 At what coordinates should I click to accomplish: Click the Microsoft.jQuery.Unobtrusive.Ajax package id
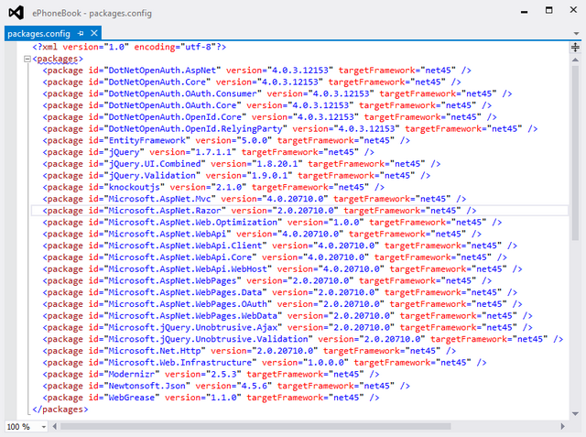(x=193, y=327)
